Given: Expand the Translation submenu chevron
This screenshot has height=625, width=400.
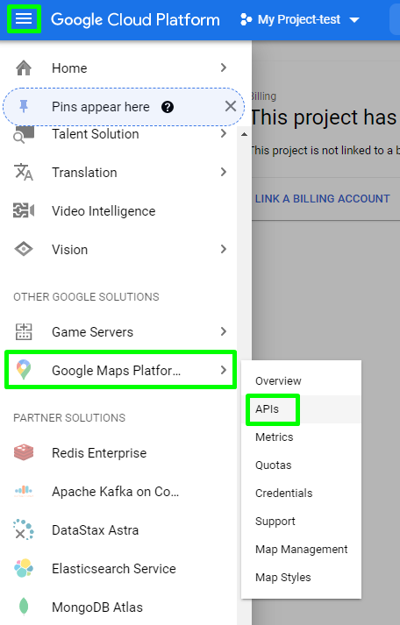Looking at the screenshot, I should tap(224, 172).
